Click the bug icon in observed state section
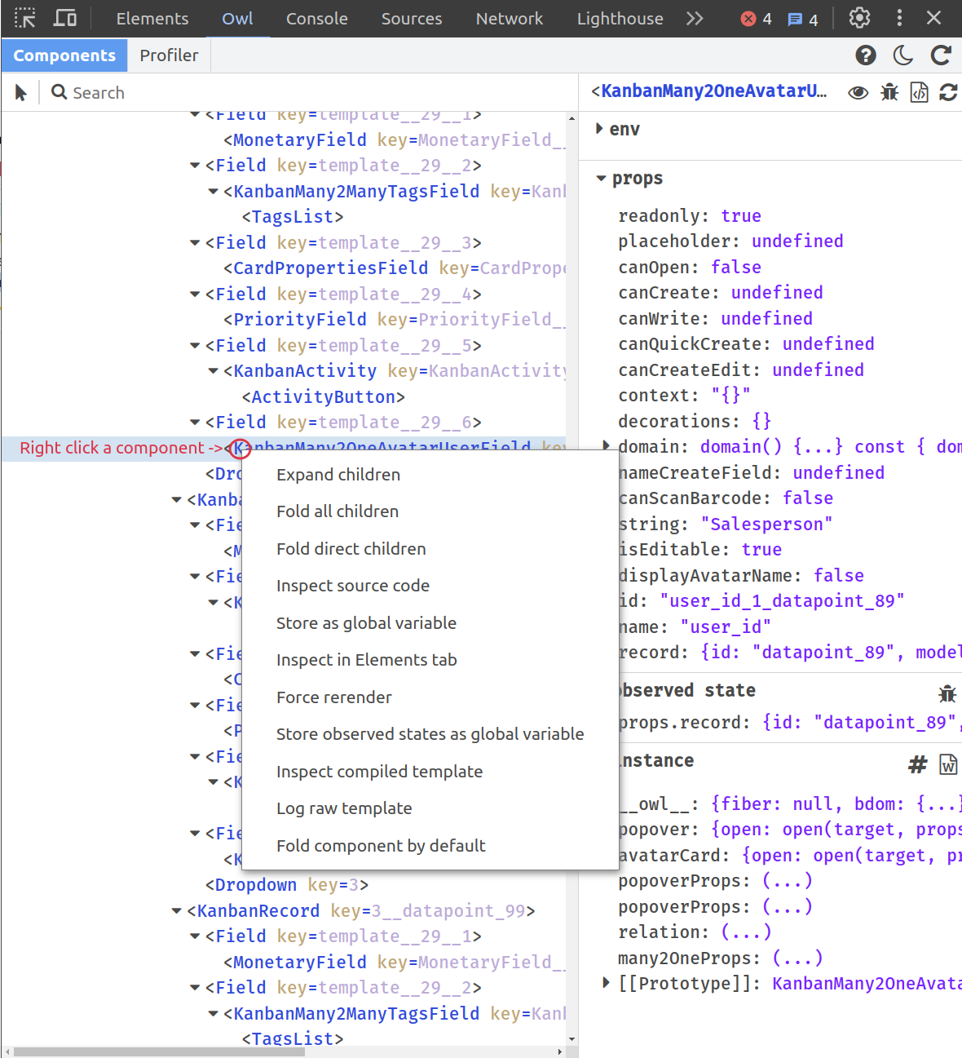 click(947, 693)
